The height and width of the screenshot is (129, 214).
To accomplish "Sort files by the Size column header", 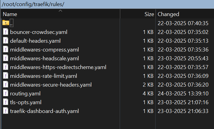I will 138,14.
